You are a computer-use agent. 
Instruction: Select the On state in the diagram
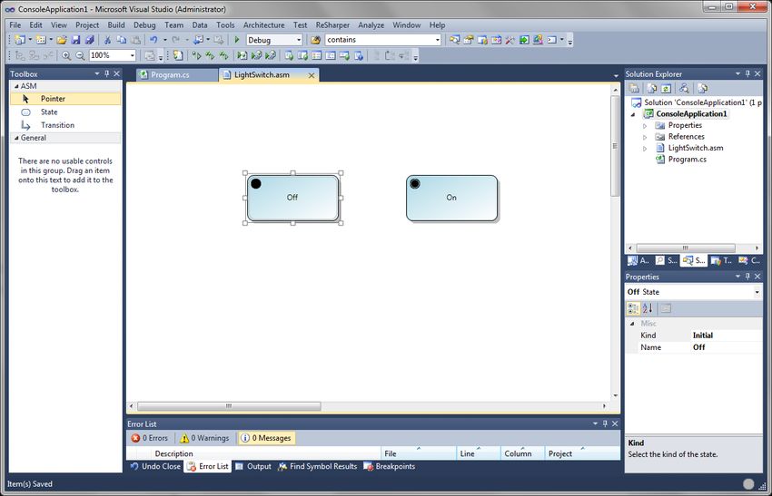[x=451, y=198]
